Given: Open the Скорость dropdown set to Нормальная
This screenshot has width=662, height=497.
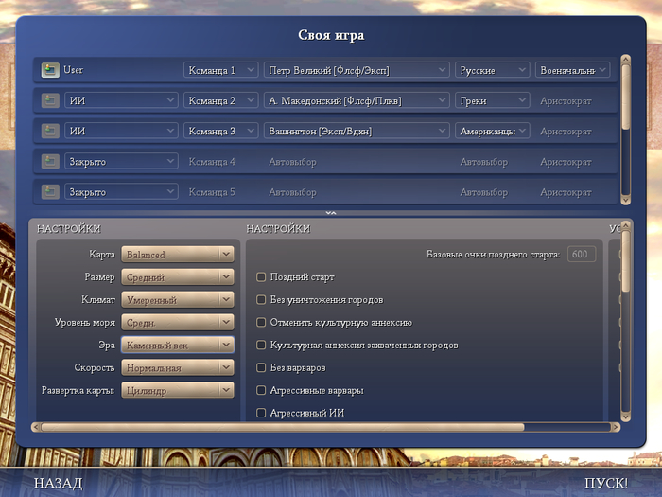Looking at the screenshot, I should 178,367.
